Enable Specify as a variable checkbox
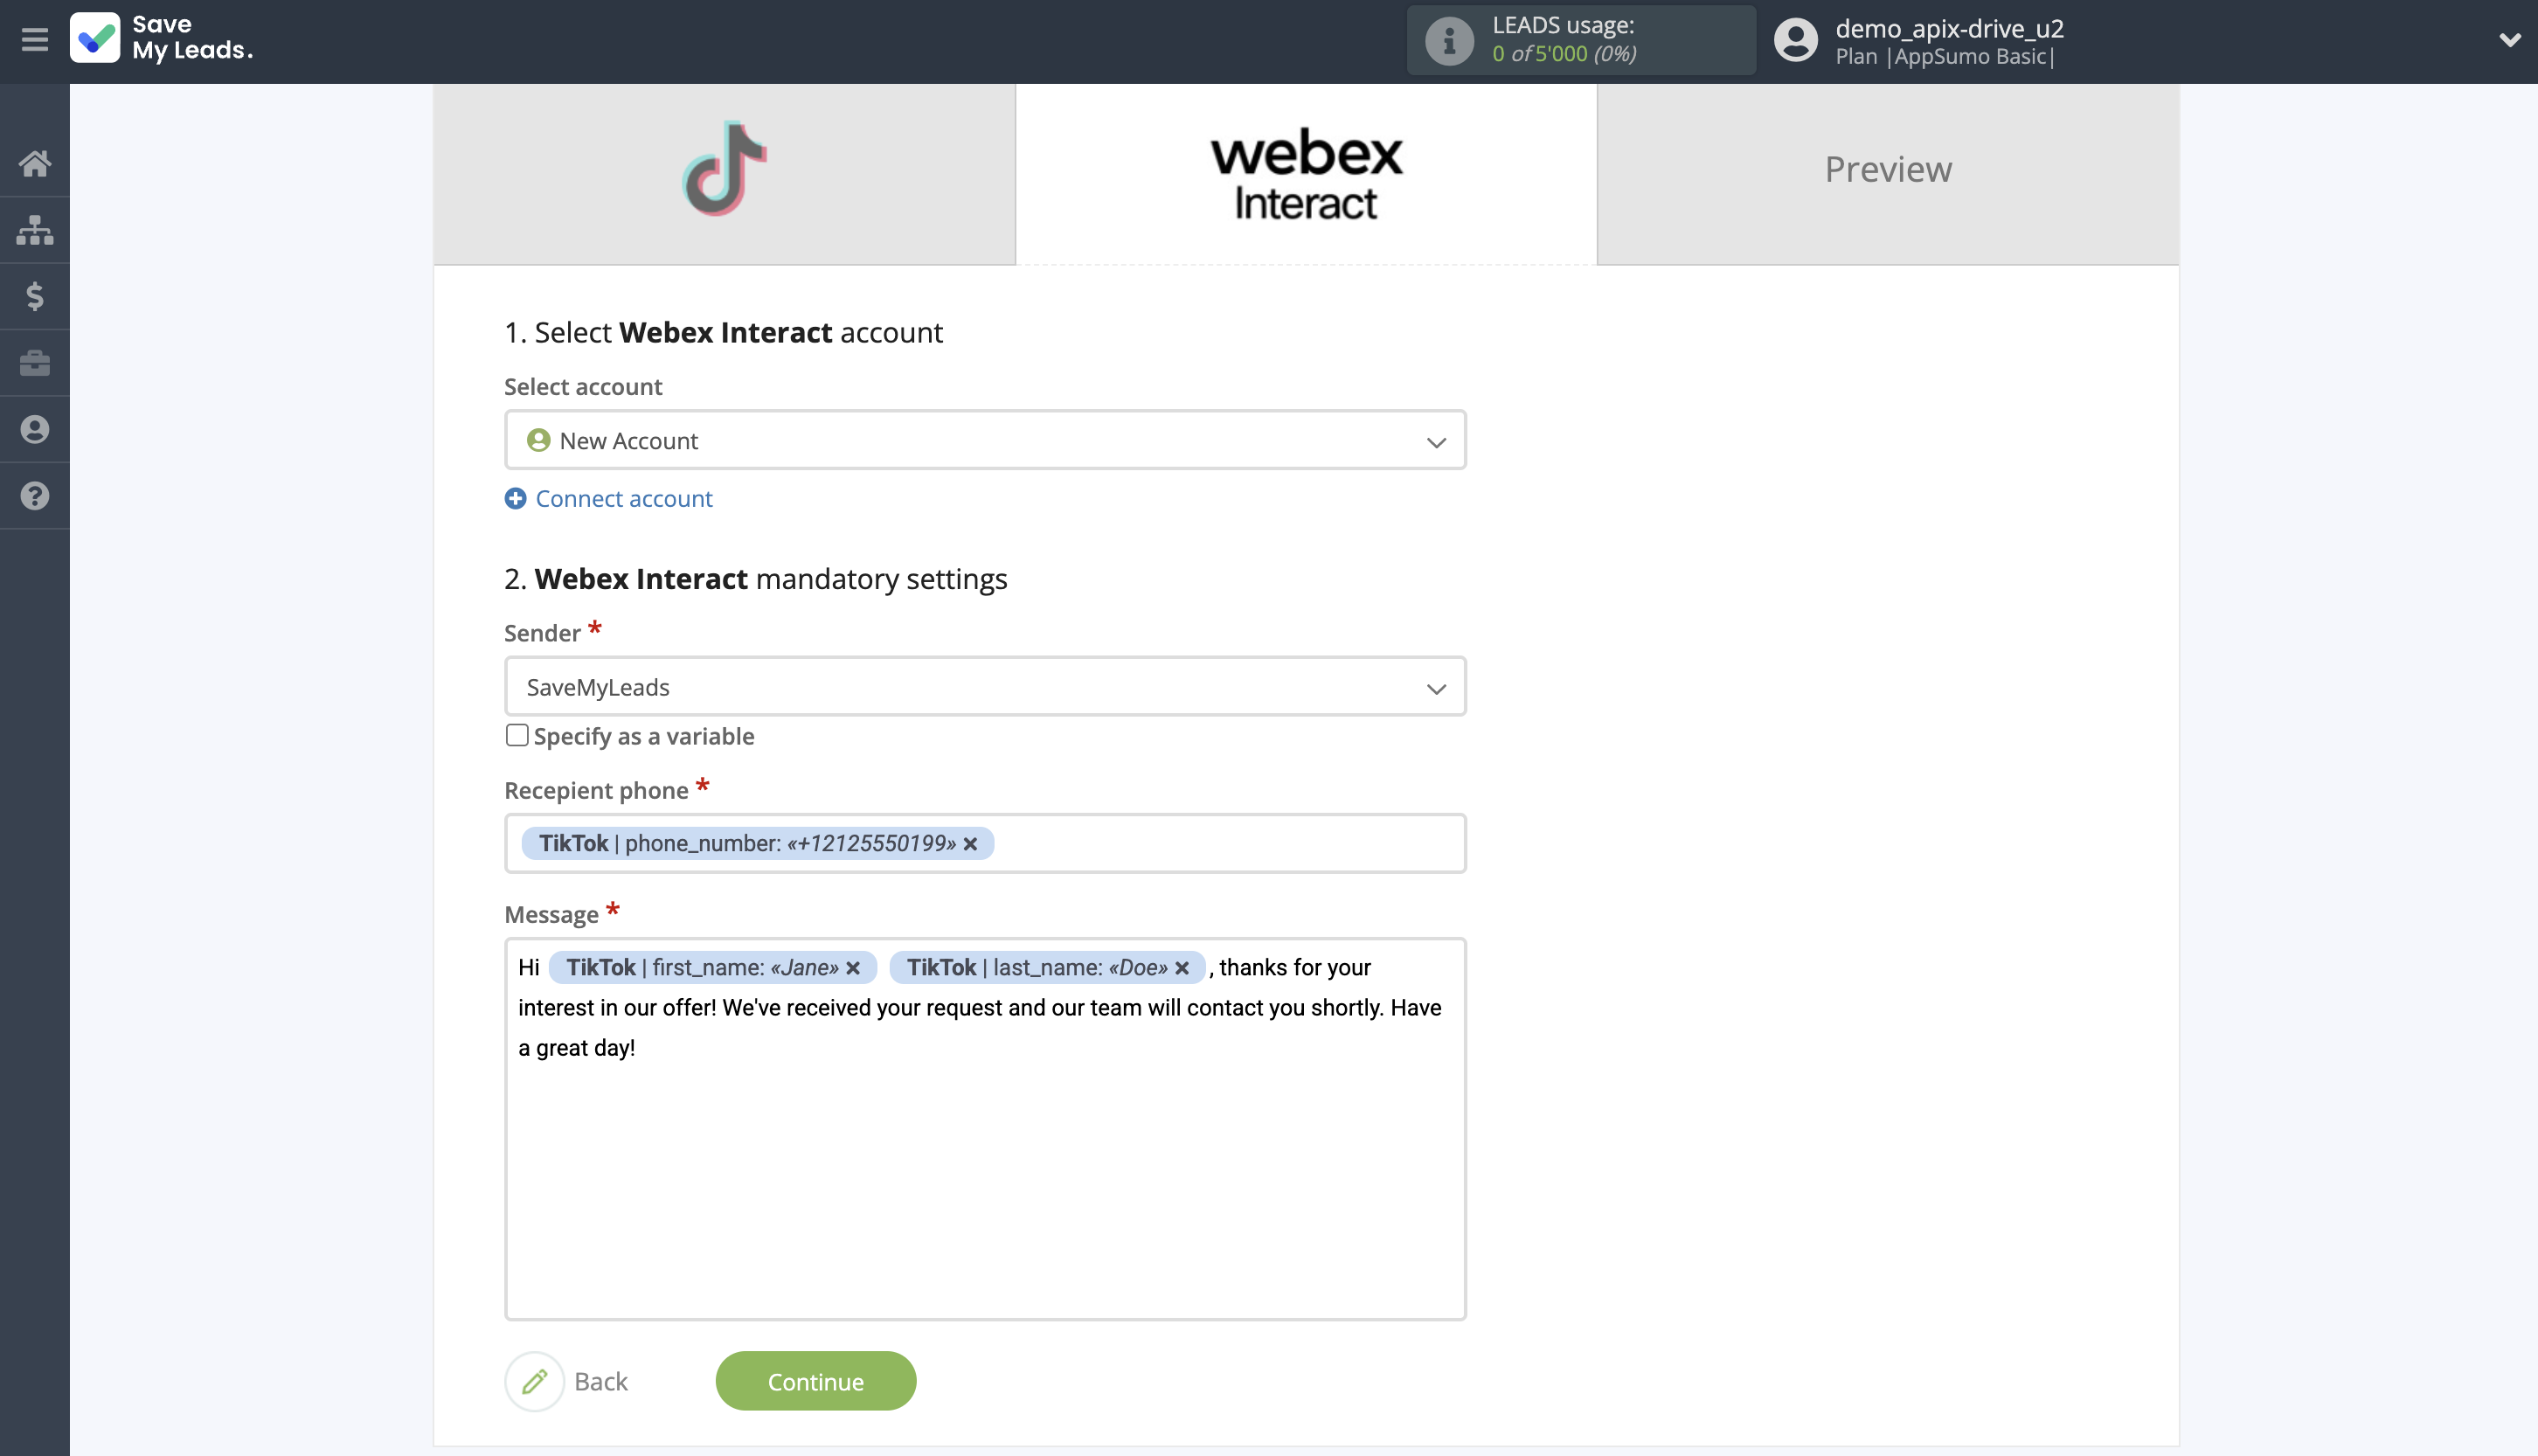 click(x=516, y=735)
